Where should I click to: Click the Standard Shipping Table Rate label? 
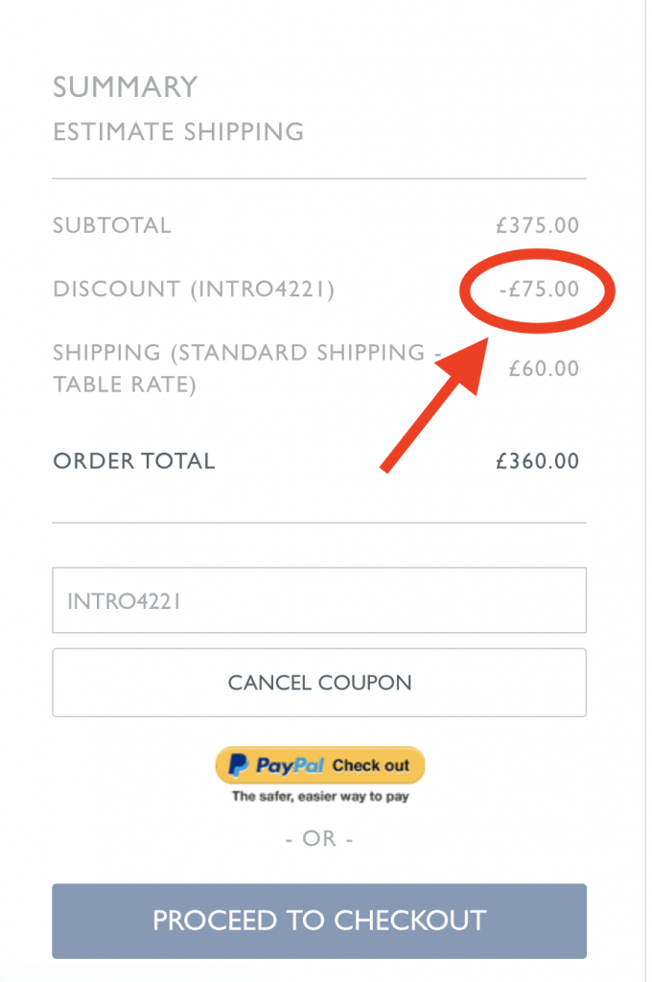coord(247,368)
